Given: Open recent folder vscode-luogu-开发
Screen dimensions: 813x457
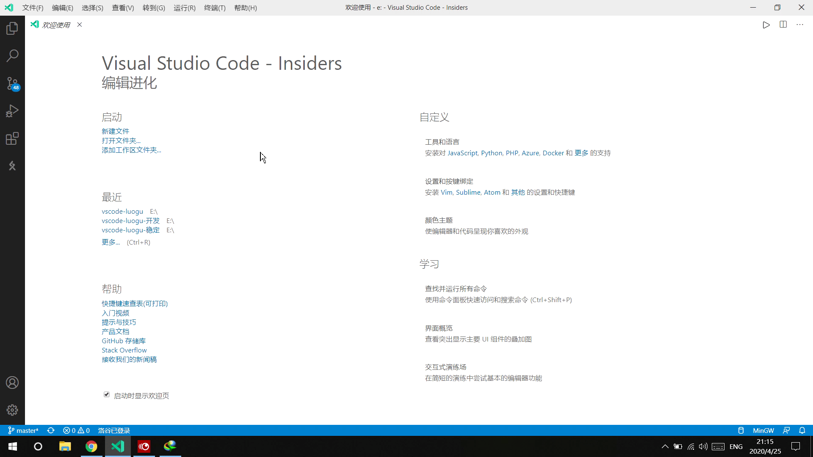Looking at the screenshot, I should point(130,220).
